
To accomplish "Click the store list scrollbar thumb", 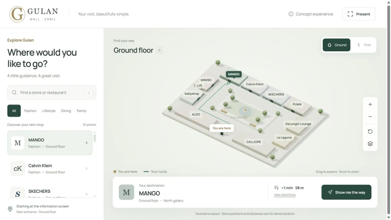I will 95,138.
